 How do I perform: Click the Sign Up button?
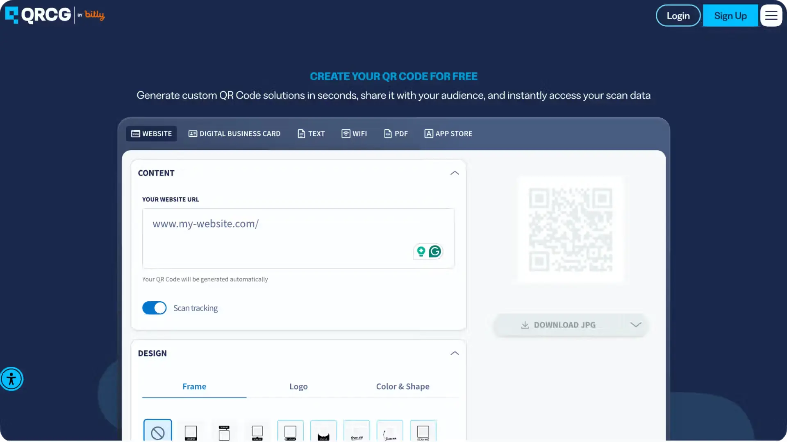[730, 16]
